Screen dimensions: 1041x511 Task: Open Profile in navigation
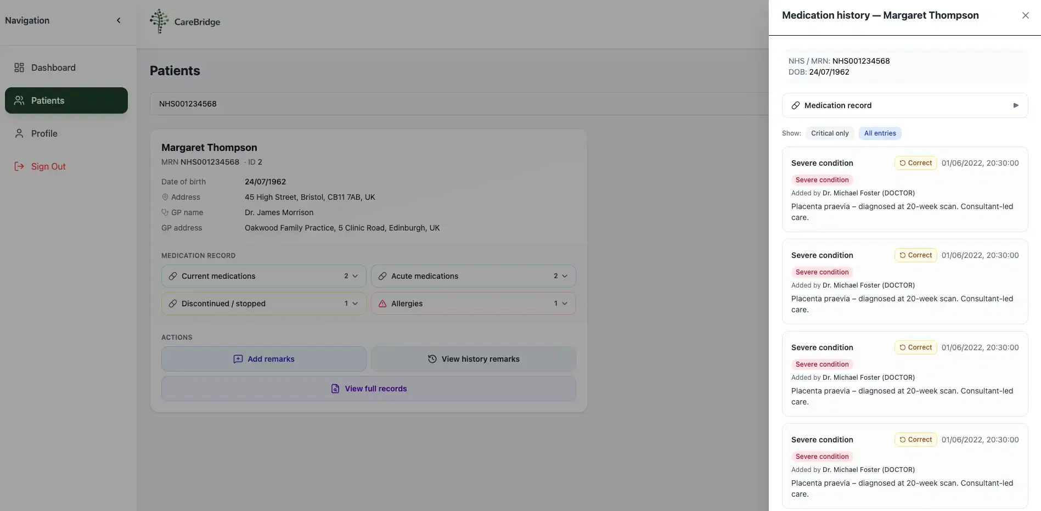click(x=66, y=133)
